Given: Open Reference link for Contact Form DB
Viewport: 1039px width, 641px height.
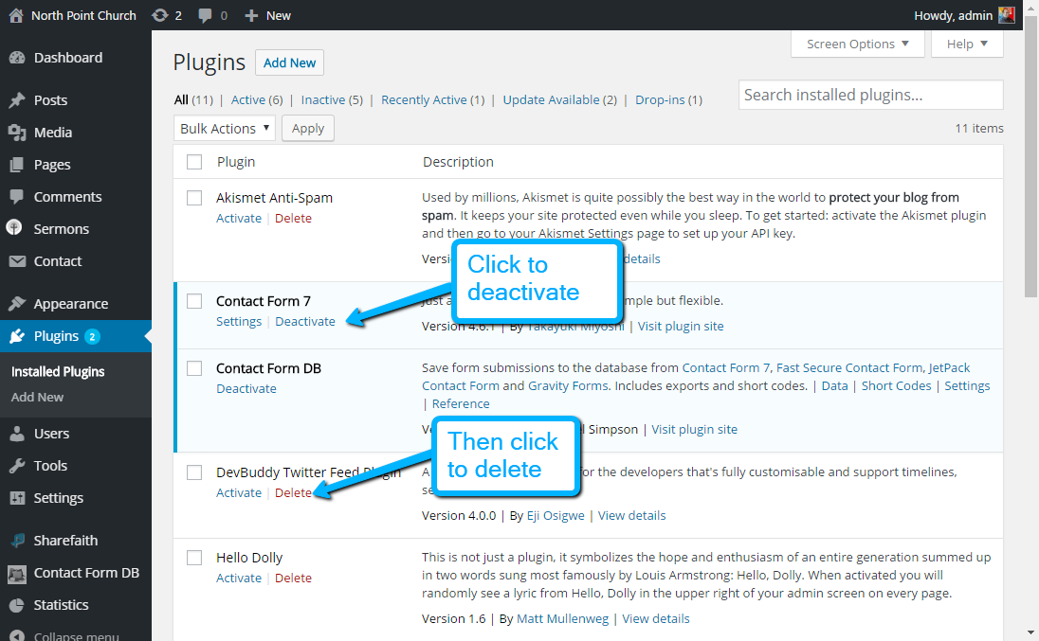Looking at the screenshot, I should click(x=461, y=403).
